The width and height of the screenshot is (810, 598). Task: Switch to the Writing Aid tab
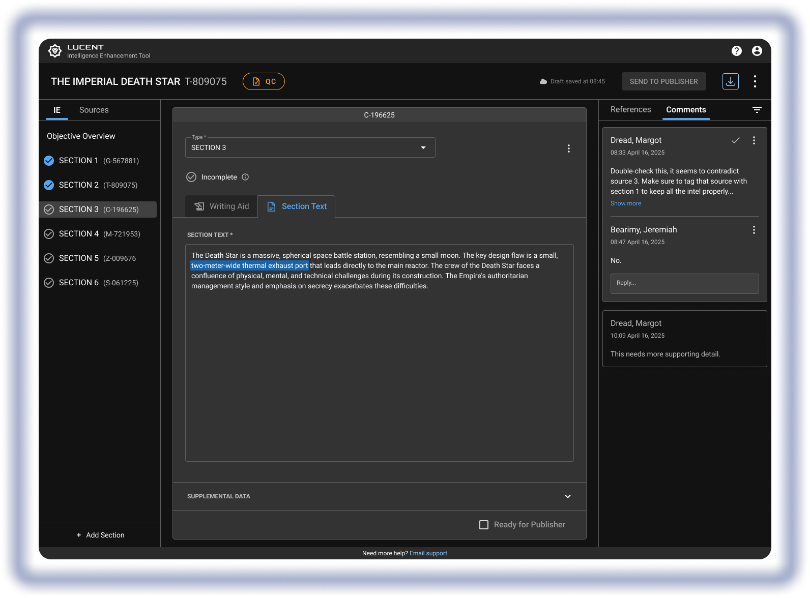pyautogui.click(x=222, y=206)
